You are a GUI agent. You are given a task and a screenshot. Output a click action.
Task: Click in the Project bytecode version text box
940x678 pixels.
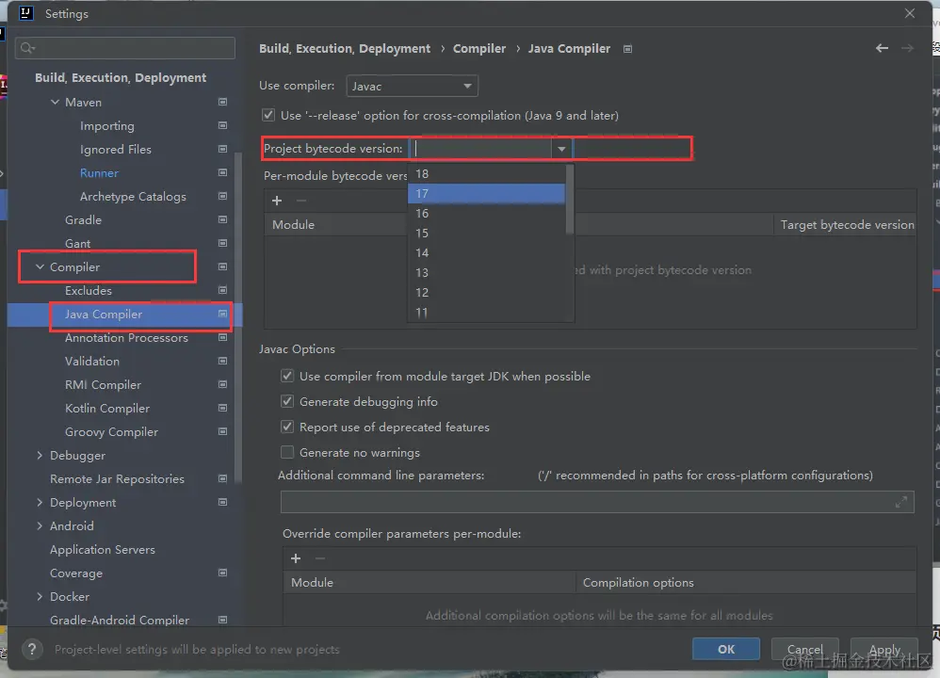click(480, 149)
